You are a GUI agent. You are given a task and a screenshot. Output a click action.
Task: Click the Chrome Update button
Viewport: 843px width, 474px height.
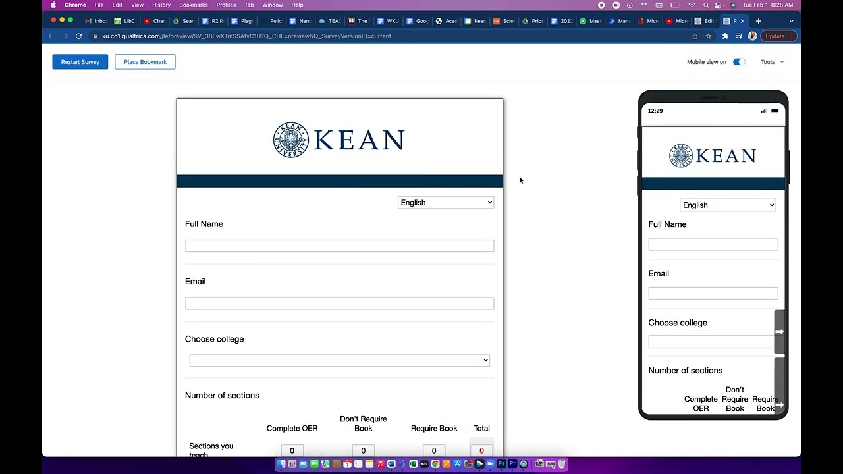click(x=778, y=36)
